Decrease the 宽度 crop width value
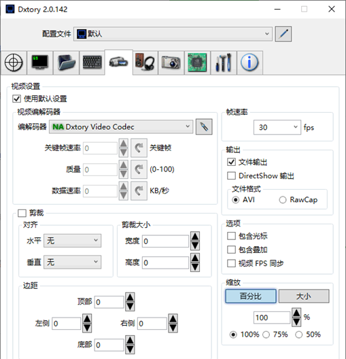Viewport: 346px width, 359px height. (195, 245)
